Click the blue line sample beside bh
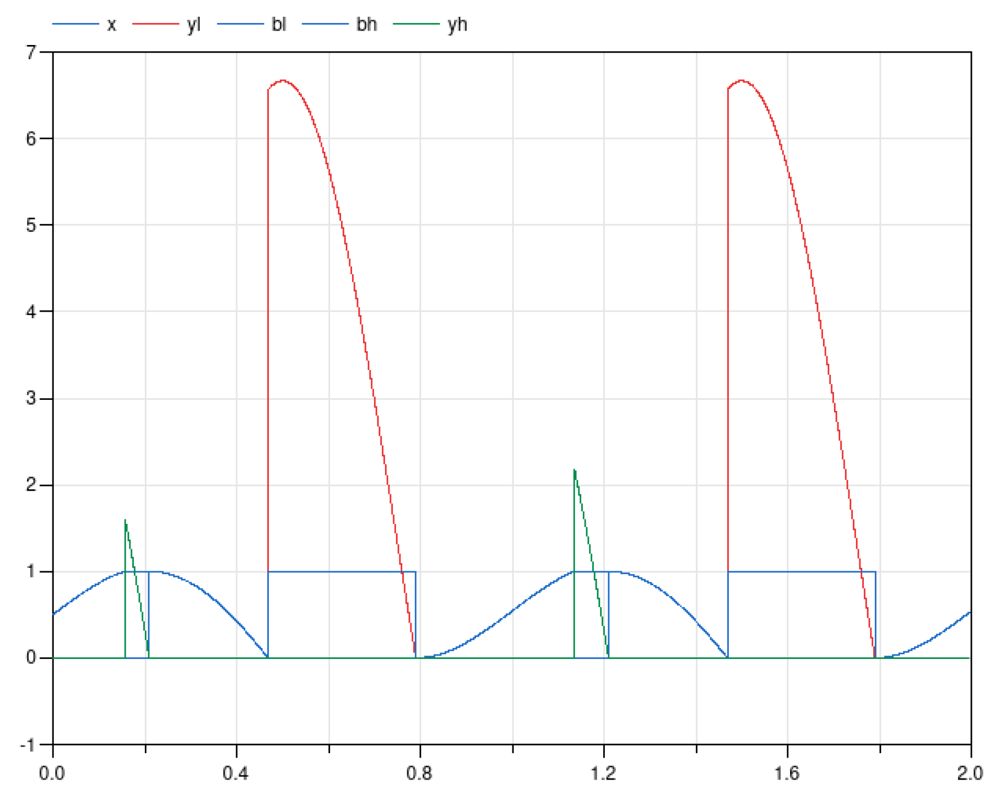The height and width of the screenshot is (805, 1003). (325, 24)
